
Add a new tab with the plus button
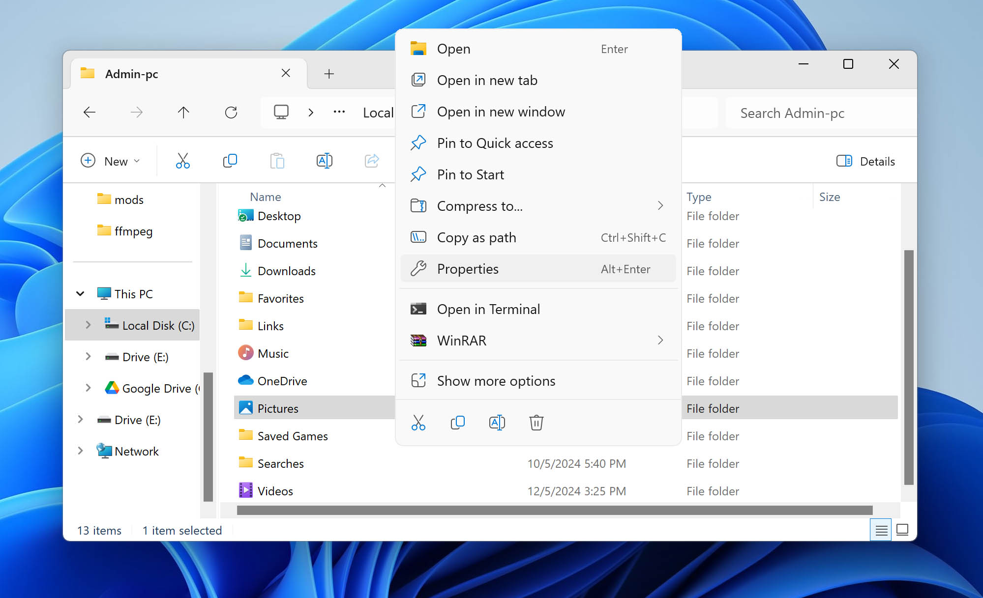pyautogui.click(x=329, y=74)
